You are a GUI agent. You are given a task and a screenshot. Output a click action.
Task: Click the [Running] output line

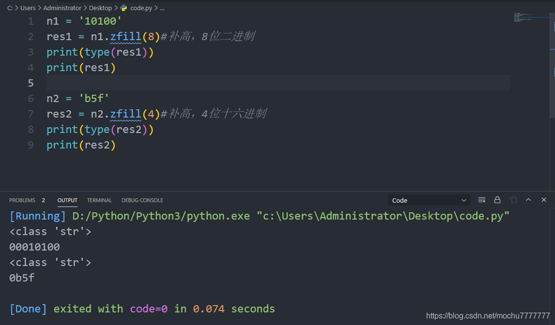tap(259, 216)
